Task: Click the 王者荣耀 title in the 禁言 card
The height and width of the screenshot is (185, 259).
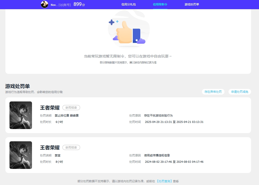Action: (50, 148)
